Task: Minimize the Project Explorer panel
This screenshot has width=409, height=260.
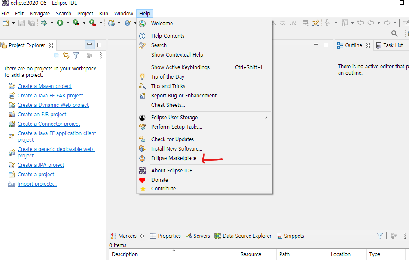Action: pos(89,45)
